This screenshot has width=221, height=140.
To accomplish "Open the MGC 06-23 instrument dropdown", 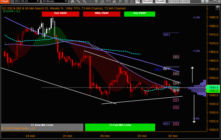I will 27,1.
